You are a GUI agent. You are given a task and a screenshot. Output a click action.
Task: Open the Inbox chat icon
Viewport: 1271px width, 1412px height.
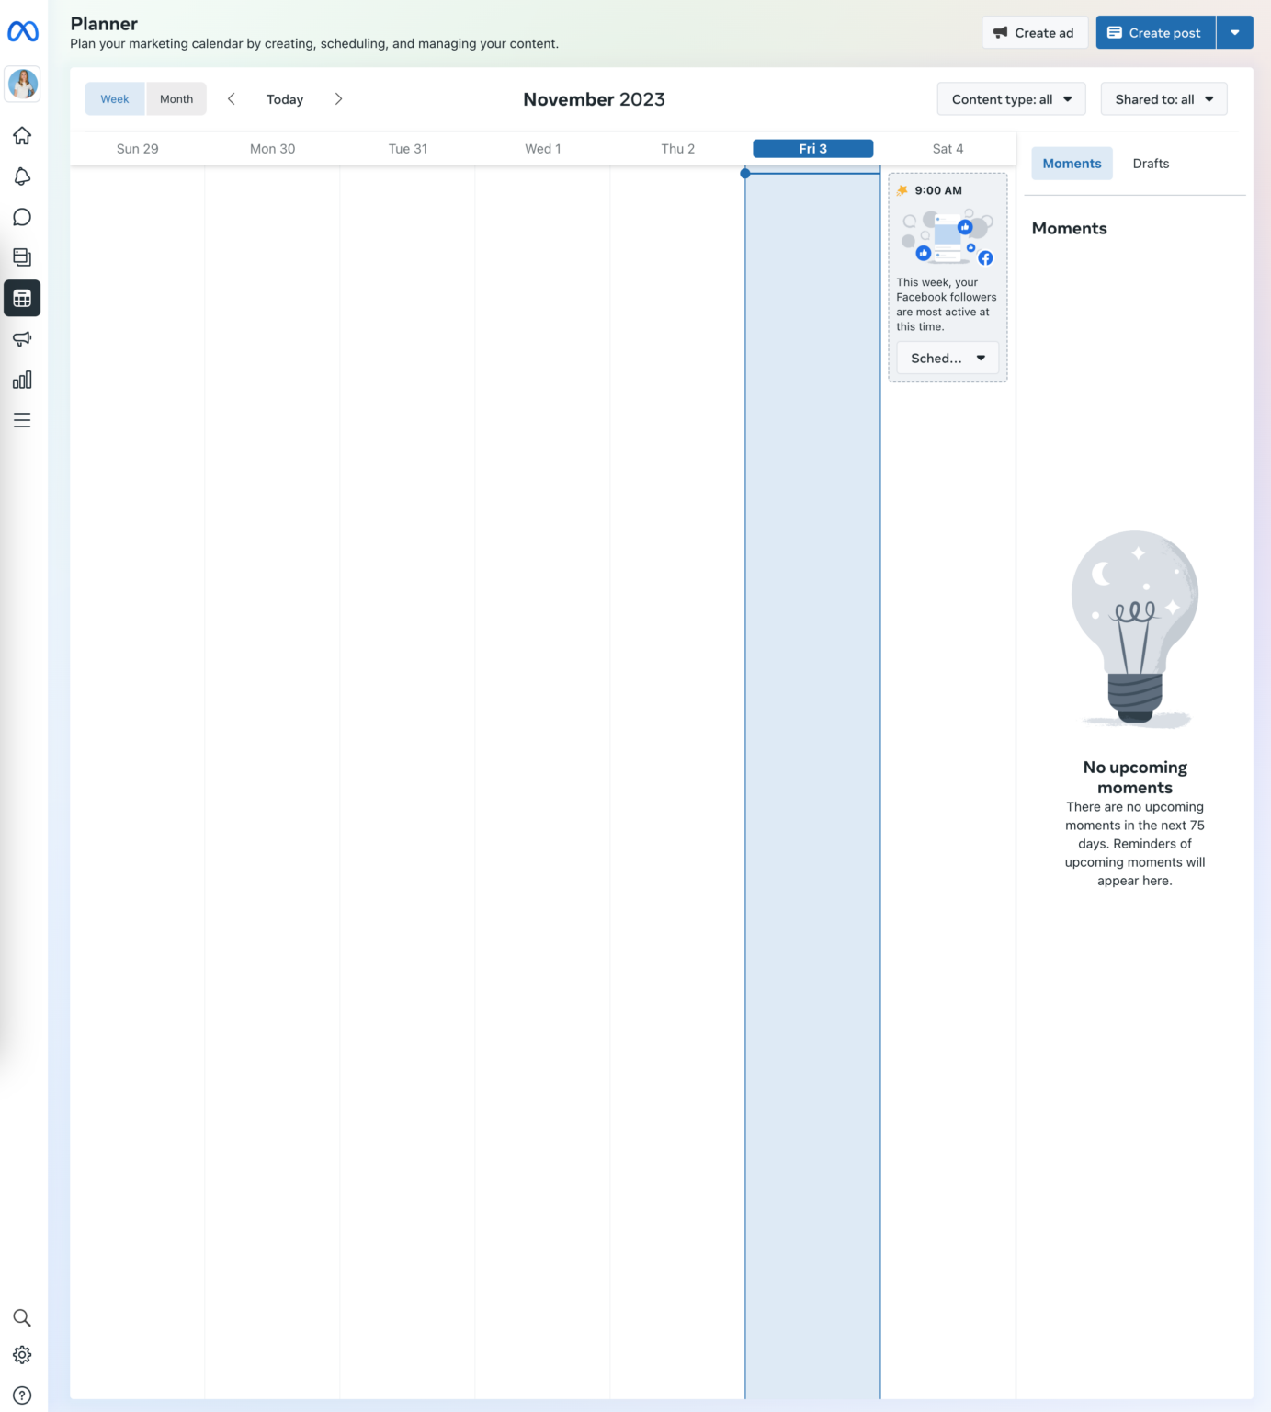point(22,216)
